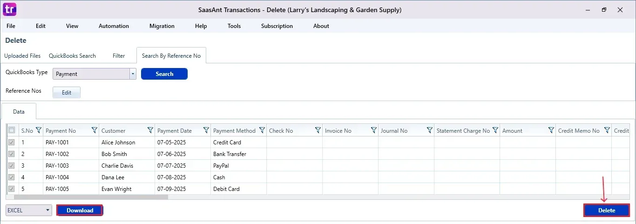Screen dimensions: 636x224
Task: Click the Payment Date column header
Action: click(x=175, y=130)
